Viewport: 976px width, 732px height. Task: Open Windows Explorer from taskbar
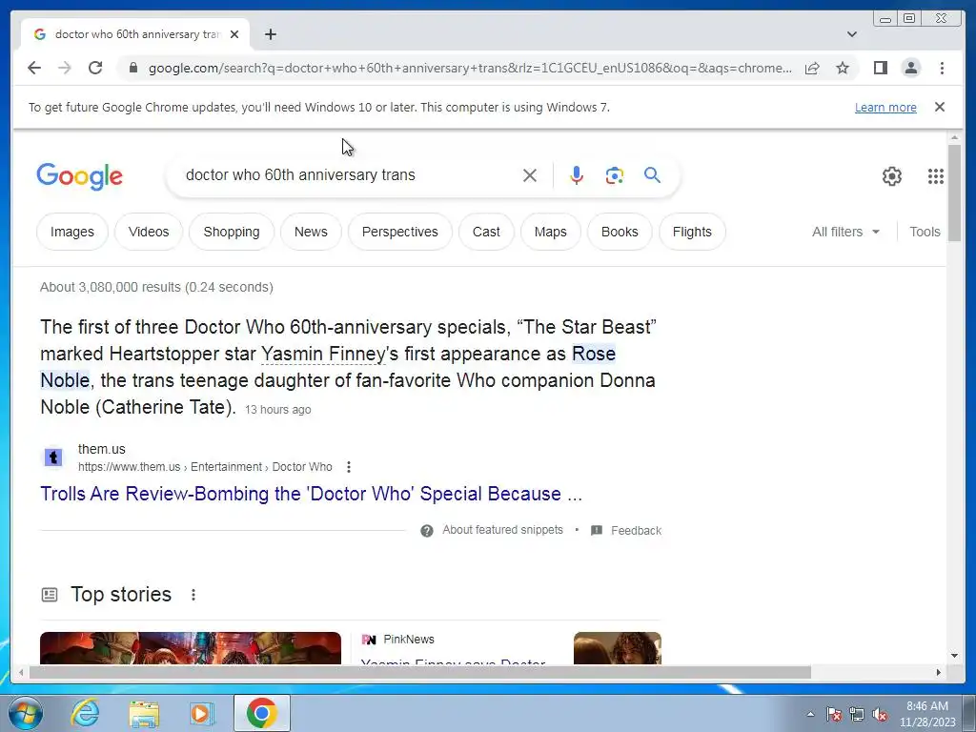point(144,713)
